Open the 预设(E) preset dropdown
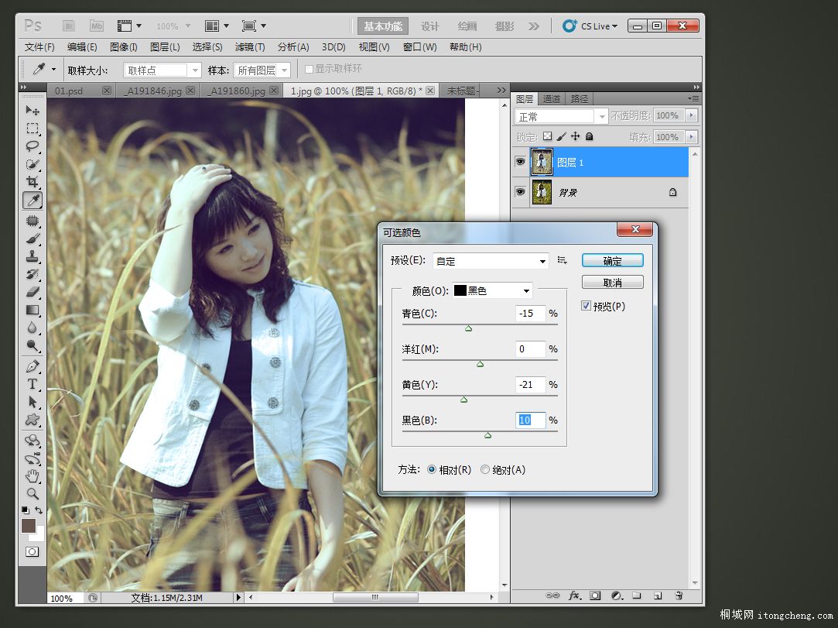Screen dimensions: 838x628 (x=490, y=261)
